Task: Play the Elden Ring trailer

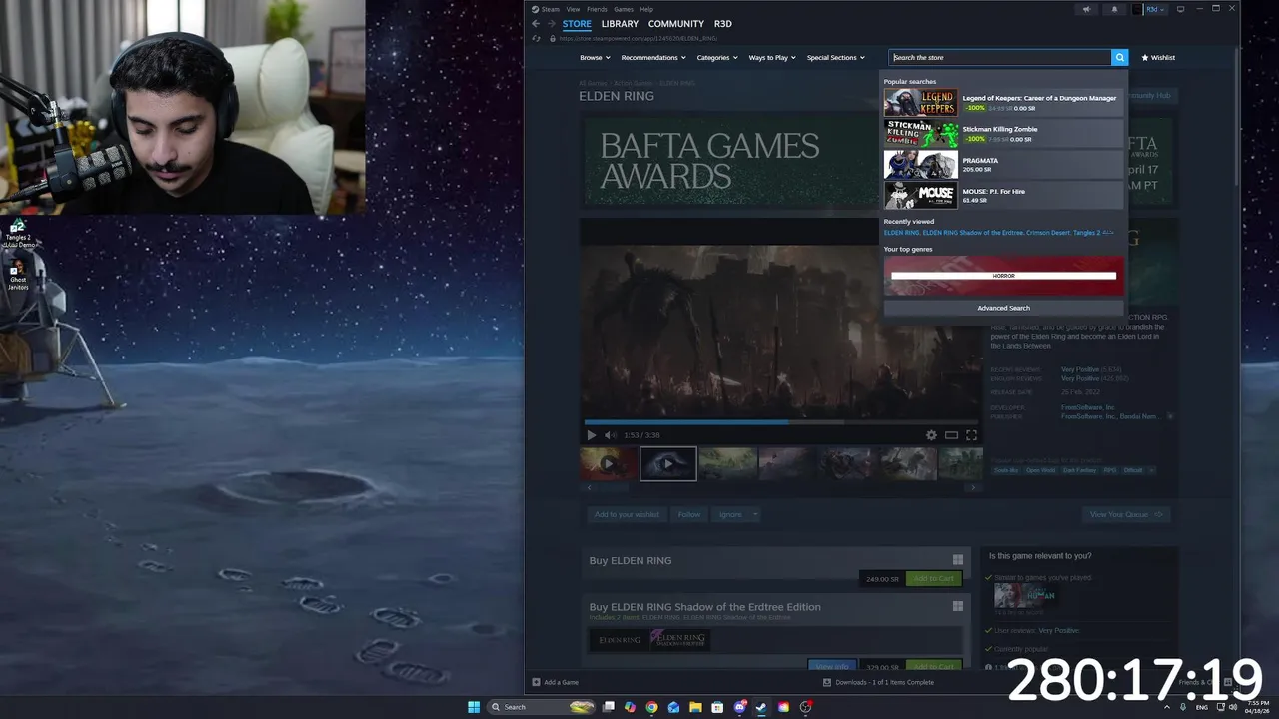Action: [592, 435]
